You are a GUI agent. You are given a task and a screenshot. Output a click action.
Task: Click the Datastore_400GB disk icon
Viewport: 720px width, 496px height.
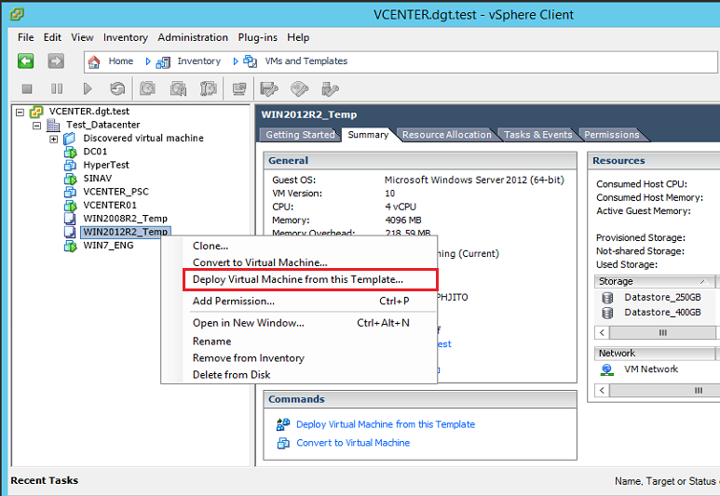[x=607, y=313]
